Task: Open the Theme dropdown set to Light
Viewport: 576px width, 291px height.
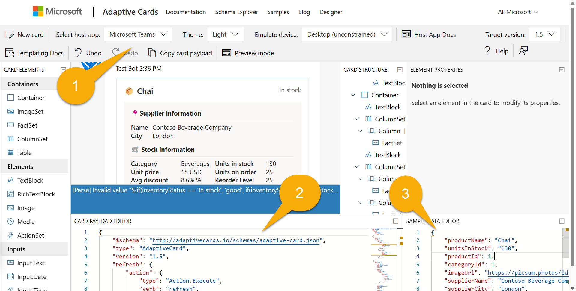Action: pyautogui.click(x=225, y=34)
